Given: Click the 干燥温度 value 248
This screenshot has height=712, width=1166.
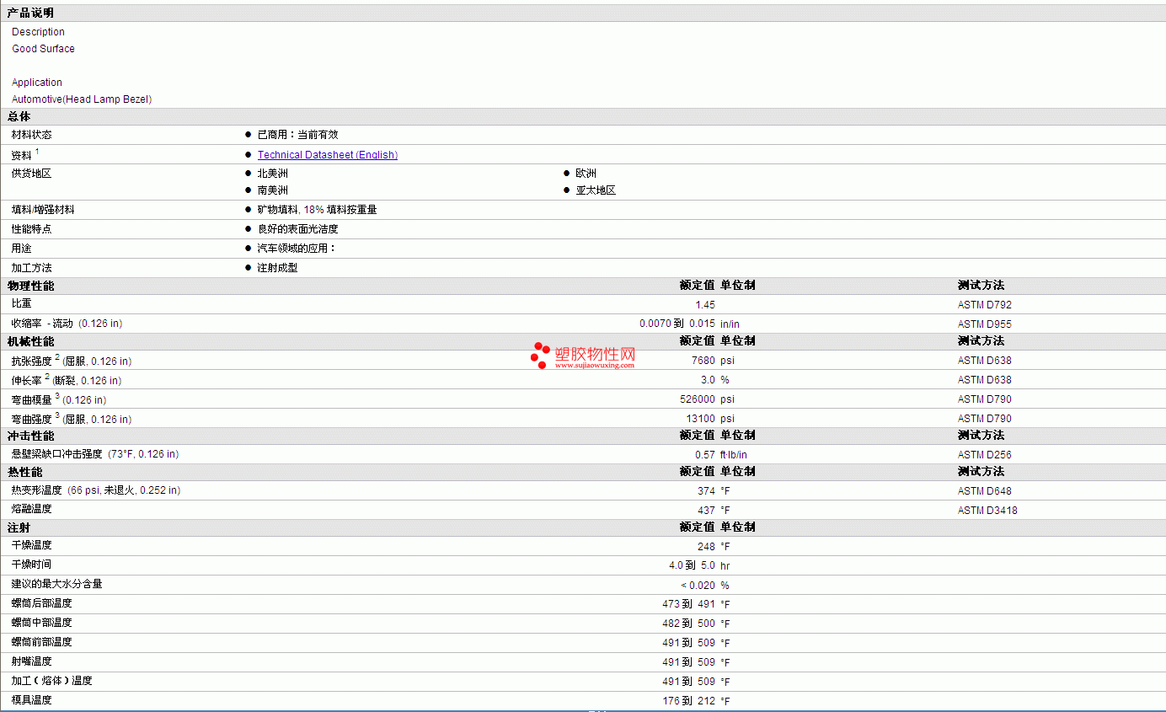Looking at the screenshot, I should tap(706, 547).
